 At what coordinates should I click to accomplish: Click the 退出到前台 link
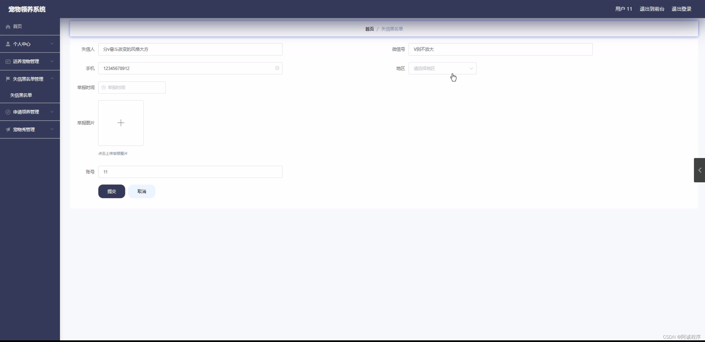(652, 9)
